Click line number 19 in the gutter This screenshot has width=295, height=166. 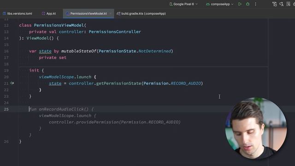click(x=6, y=71)
